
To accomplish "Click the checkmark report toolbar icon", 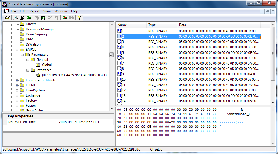I will tap(43, 18).
